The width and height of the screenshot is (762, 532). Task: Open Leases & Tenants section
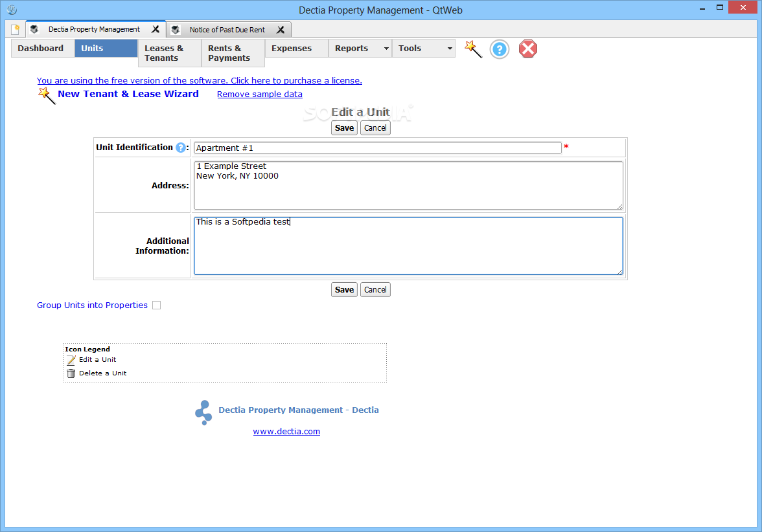(x=170, y=53)
